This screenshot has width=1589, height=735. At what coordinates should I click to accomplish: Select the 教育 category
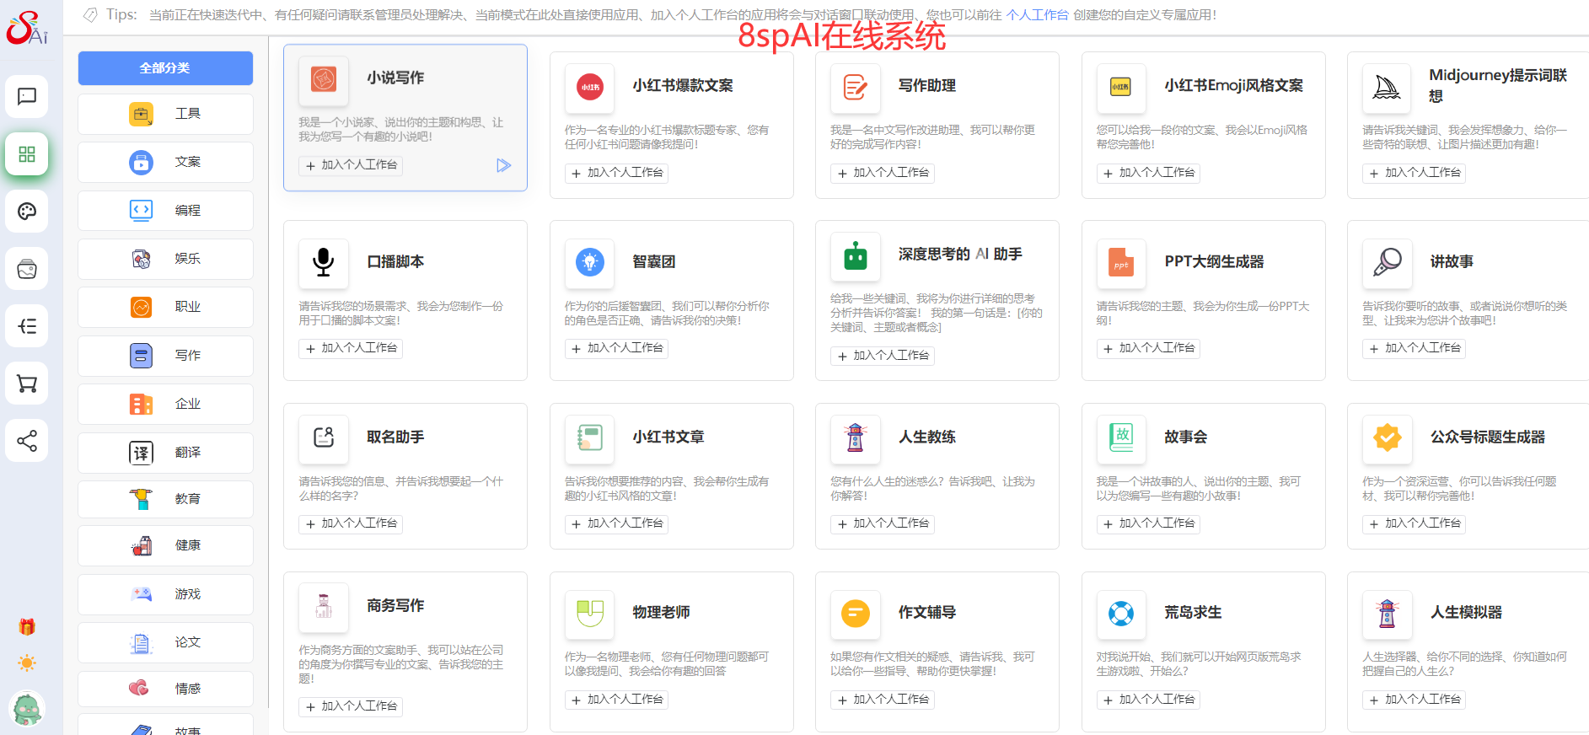tap(165, 499)
